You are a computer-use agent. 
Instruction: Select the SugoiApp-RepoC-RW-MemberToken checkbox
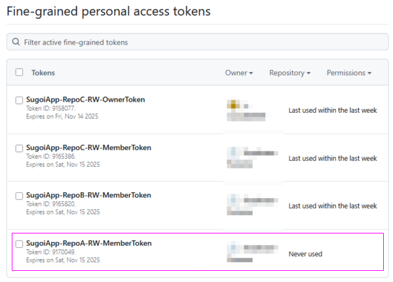point(19,148)
